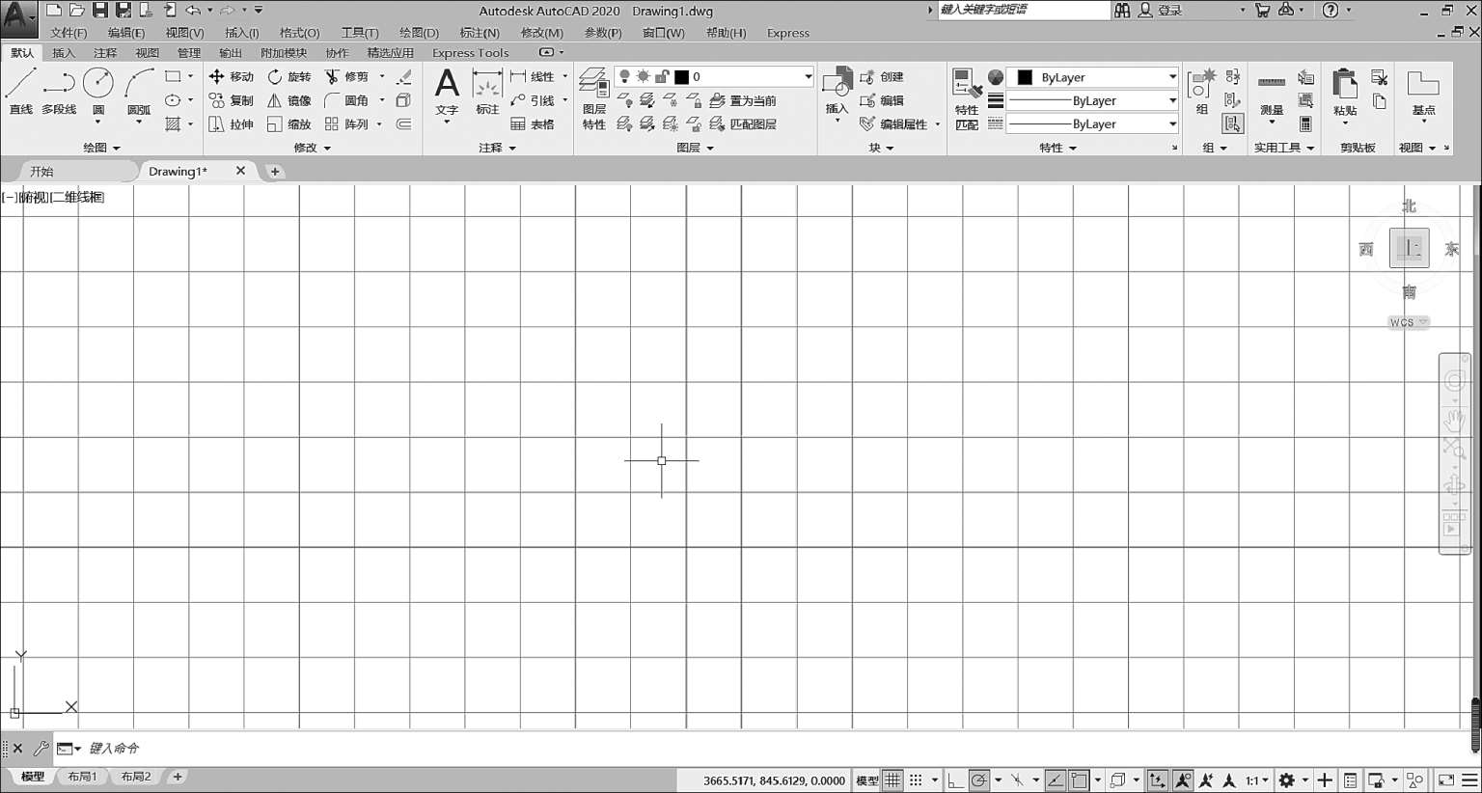Switch to the 布局1 layout tab
This screenshot has width=1482, height=793.
click(82, 777)
